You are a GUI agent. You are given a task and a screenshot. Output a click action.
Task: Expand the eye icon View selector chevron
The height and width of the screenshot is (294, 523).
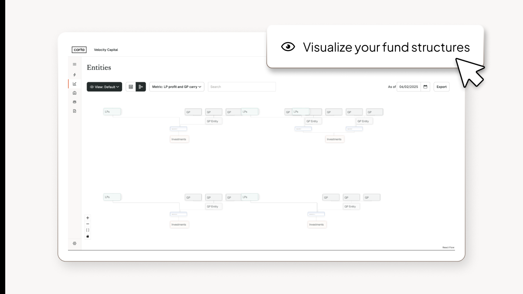119,87
